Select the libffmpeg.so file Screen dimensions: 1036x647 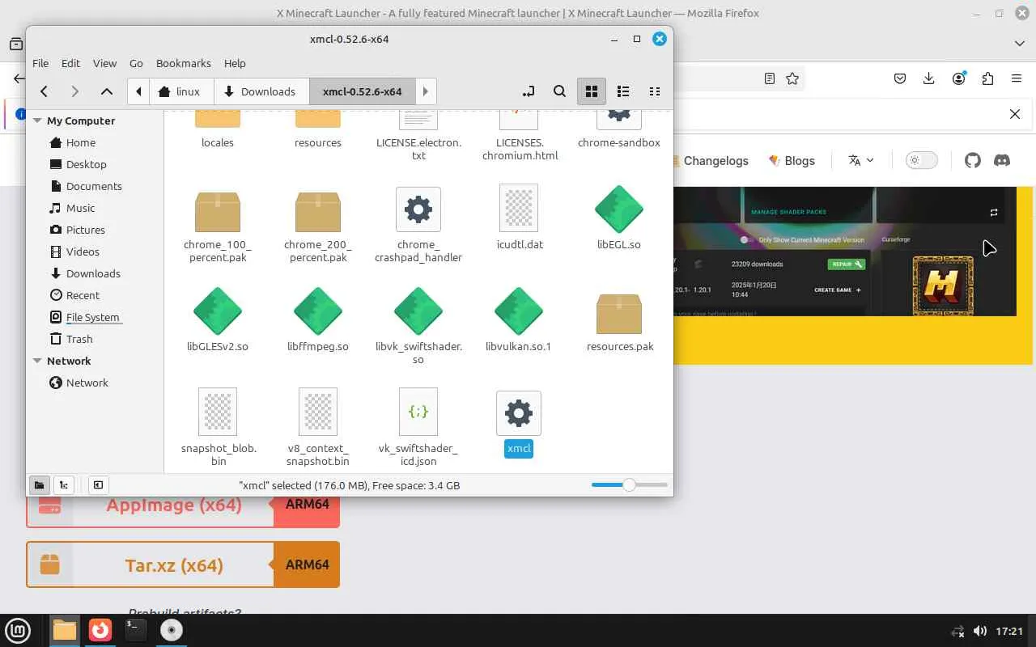(318, 321)
